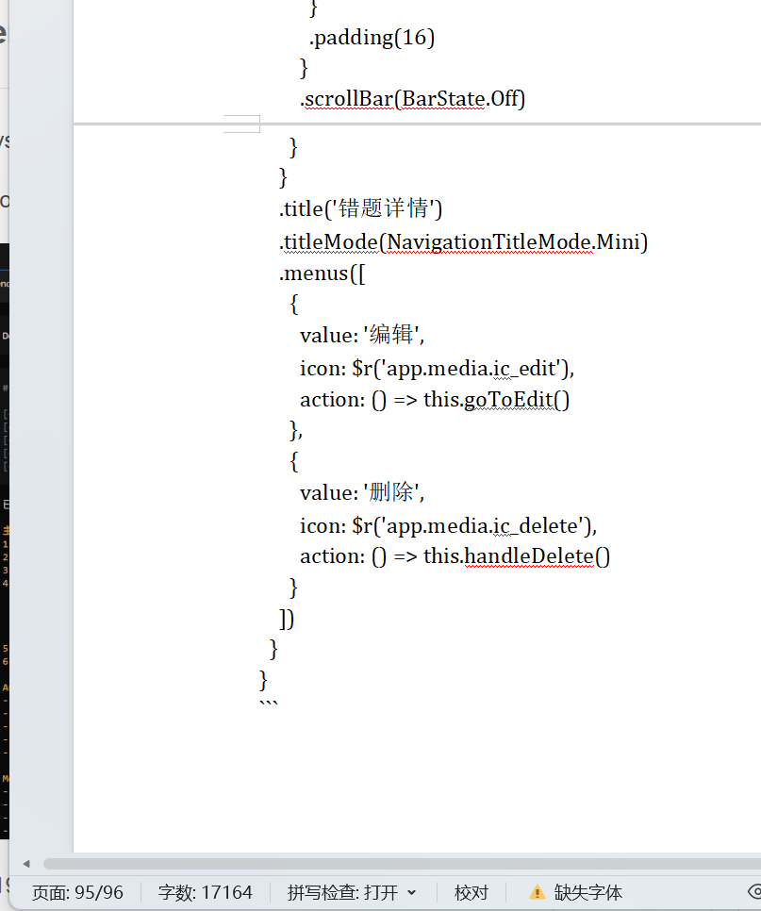
Task: Click icon: $r('app.media.ic_edit') line
Action: (437, 369)
